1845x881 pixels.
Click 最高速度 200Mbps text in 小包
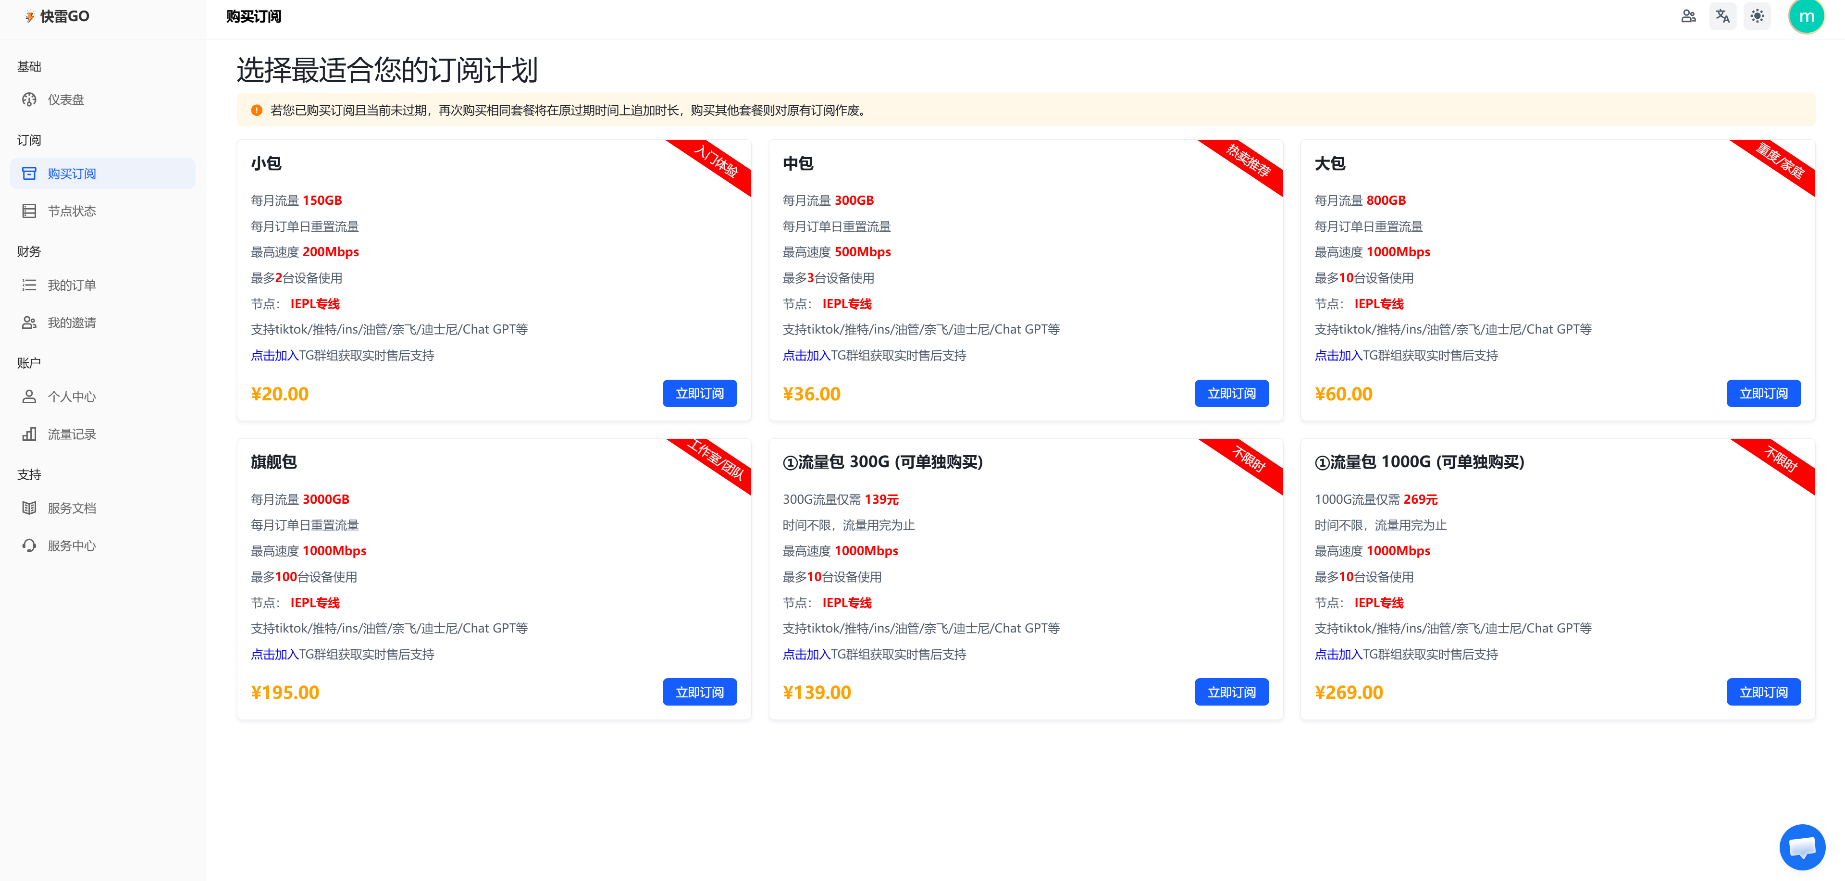(305, 252)
